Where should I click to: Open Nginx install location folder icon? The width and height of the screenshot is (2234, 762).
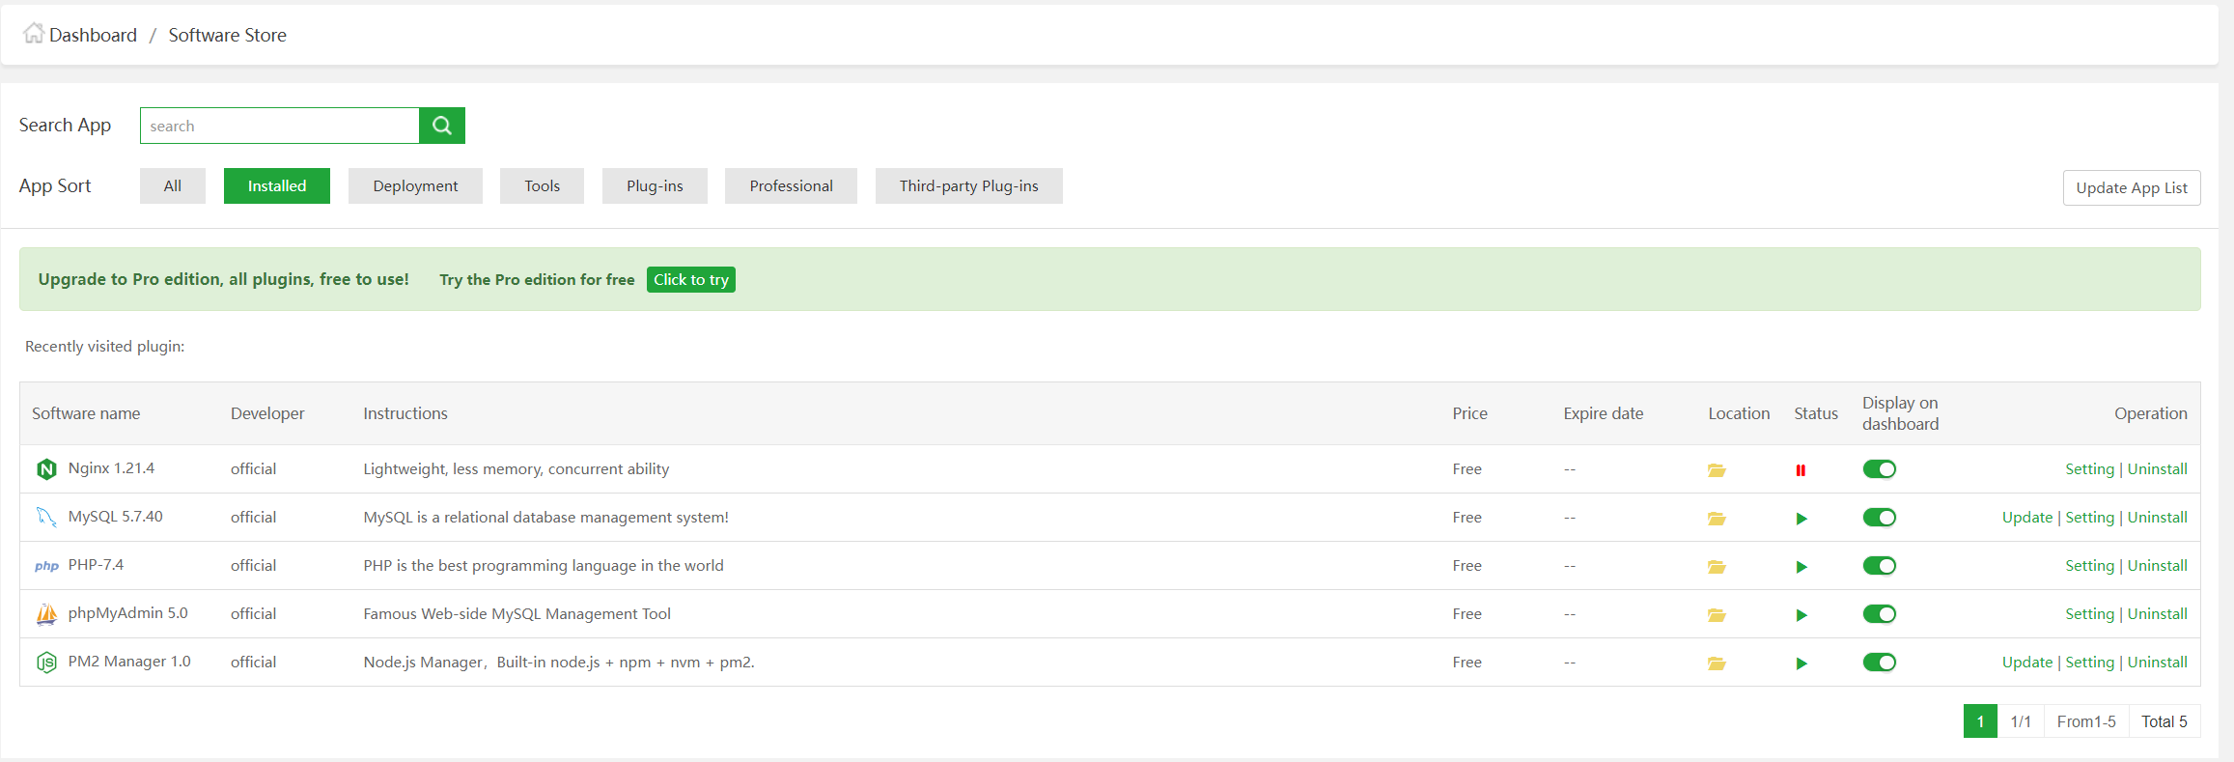tap(1716, 470)
